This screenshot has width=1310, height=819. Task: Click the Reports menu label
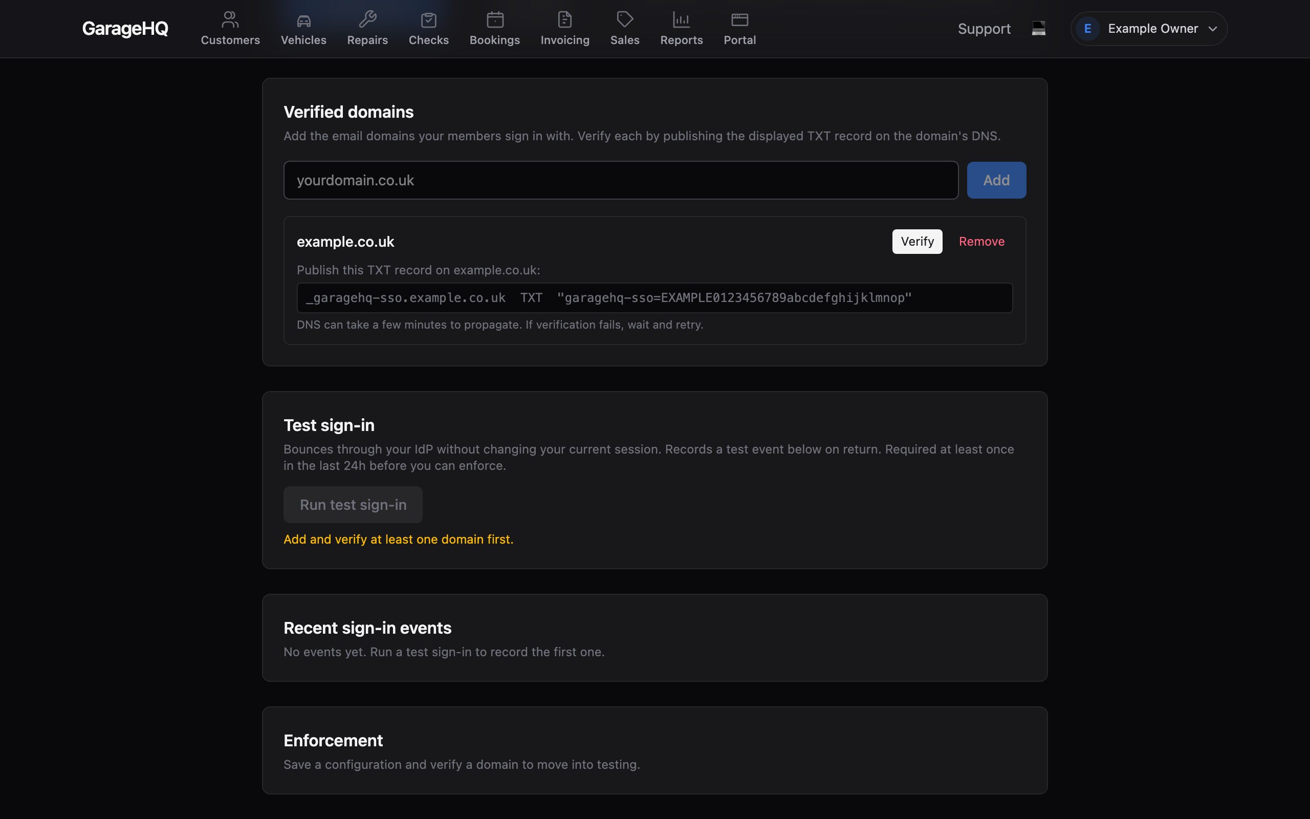[681, 40]
